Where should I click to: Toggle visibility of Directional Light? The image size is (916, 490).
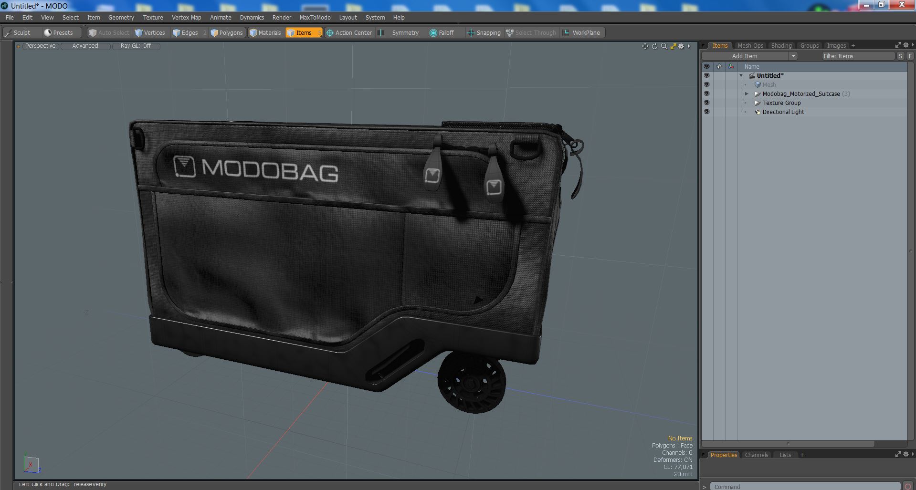click(706, 112)
